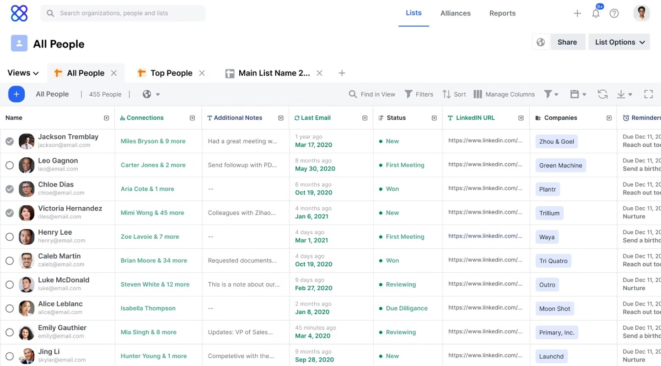
Task: Go to the Alliances tab
Action: click(456, 13)
